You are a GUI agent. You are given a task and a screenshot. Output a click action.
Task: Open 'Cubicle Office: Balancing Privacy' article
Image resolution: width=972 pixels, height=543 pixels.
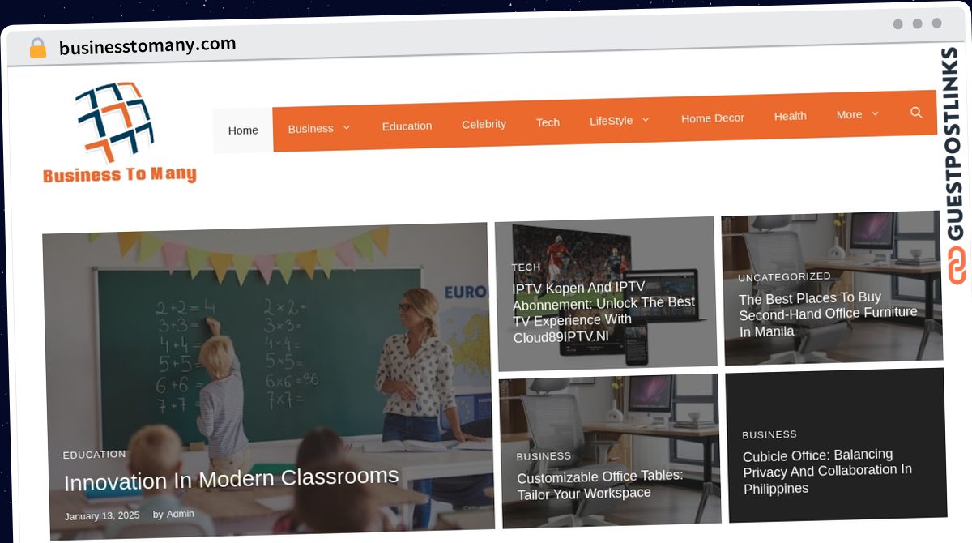coord(827,471)
